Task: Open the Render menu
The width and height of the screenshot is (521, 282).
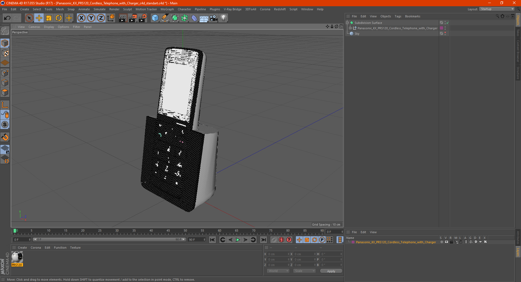Action: (114, 9)
